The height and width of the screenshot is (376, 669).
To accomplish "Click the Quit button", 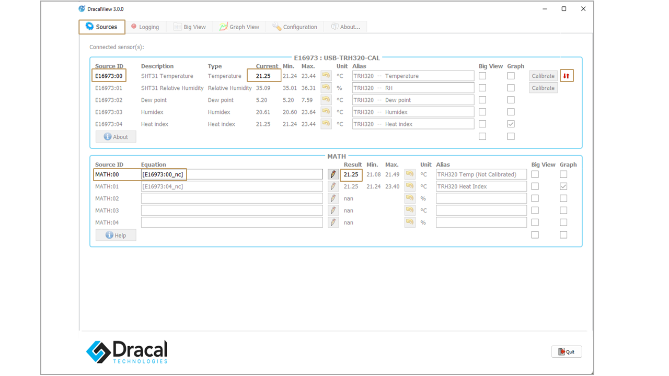I will 567,351.
